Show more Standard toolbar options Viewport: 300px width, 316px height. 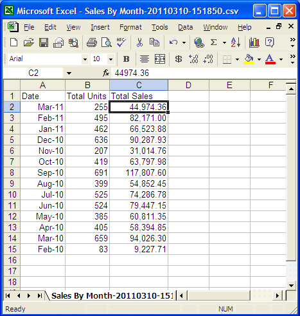[x=292, y=42]
